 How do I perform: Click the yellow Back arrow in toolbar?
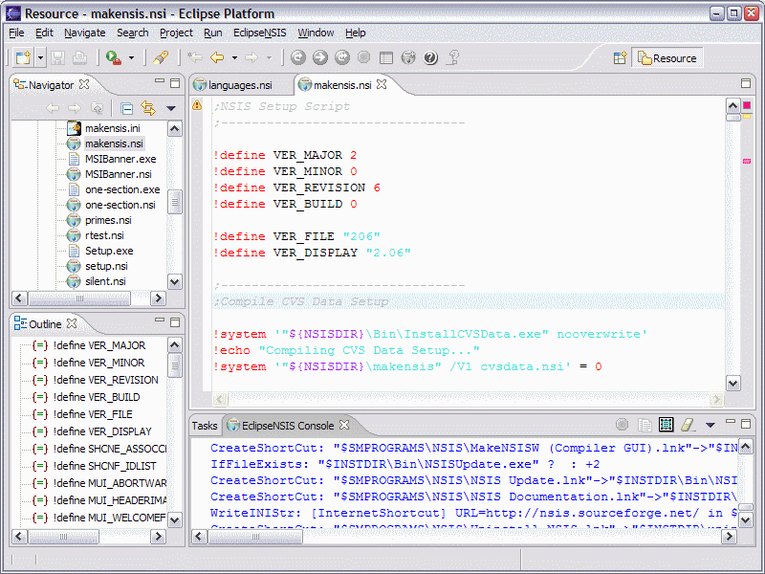click(217, 58)
